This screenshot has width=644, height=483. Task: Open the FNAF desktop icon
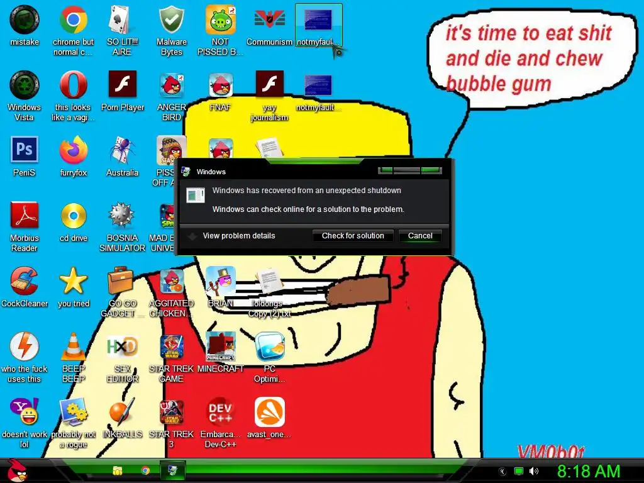tap(220, 91)
